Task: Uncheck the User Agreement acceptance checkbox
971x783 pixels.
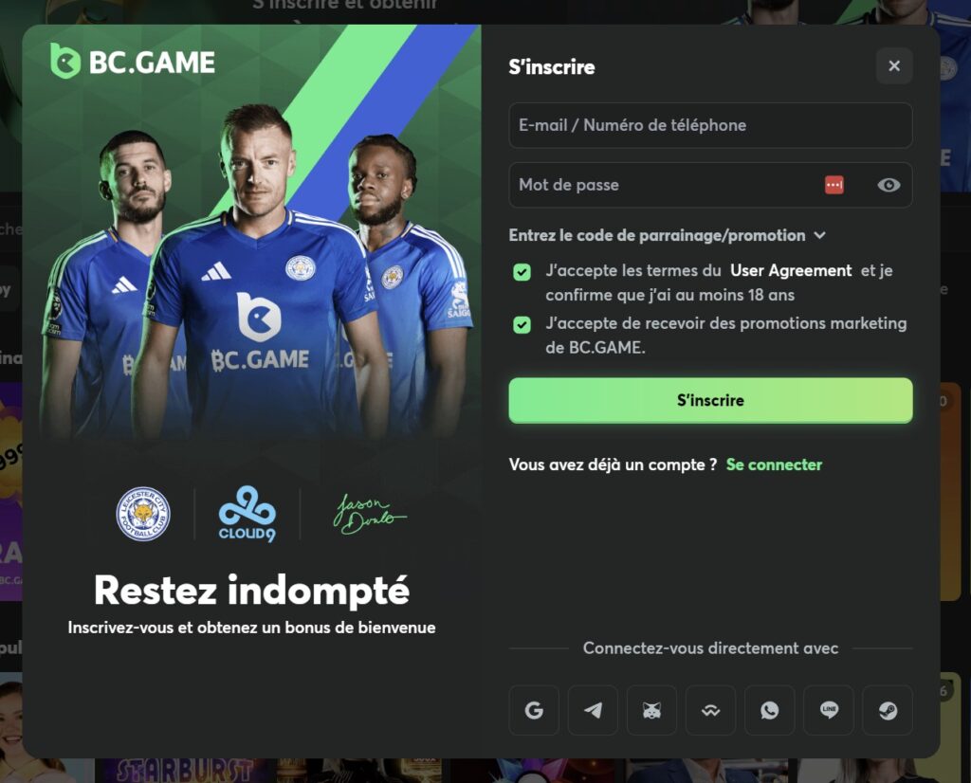Action: (522, 272)
